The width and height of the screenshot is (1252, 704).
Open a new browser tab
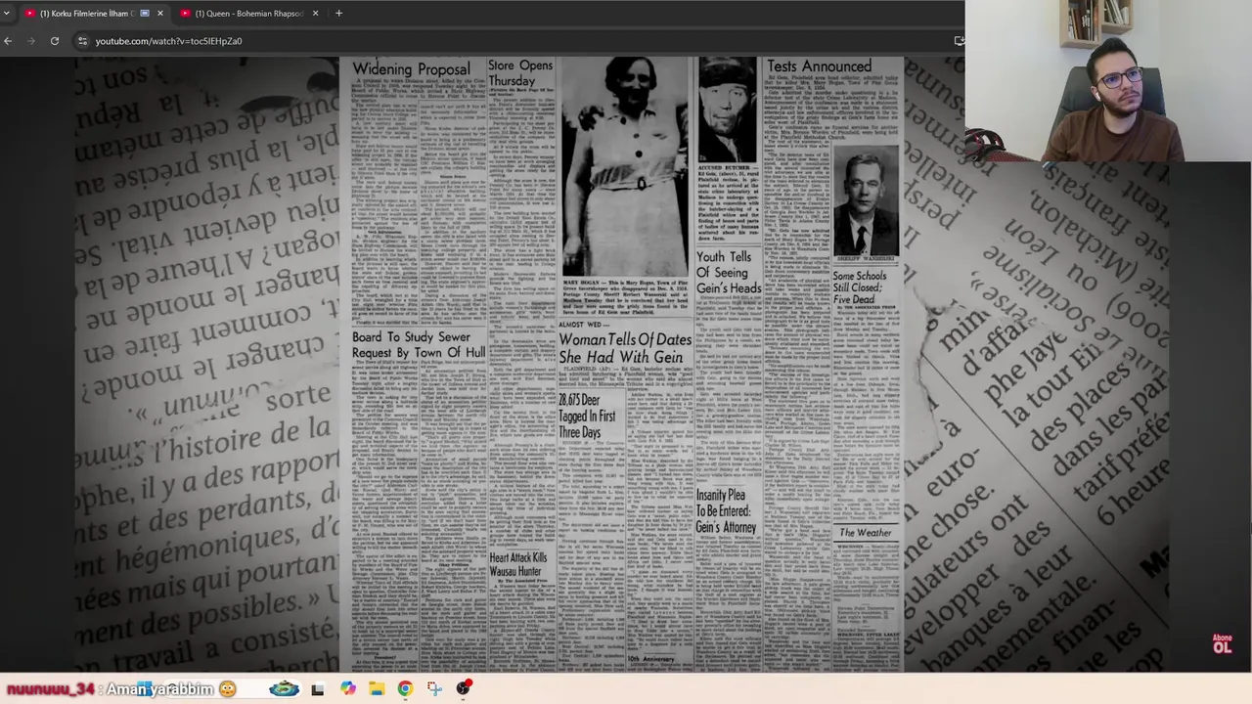click(338, 13)
